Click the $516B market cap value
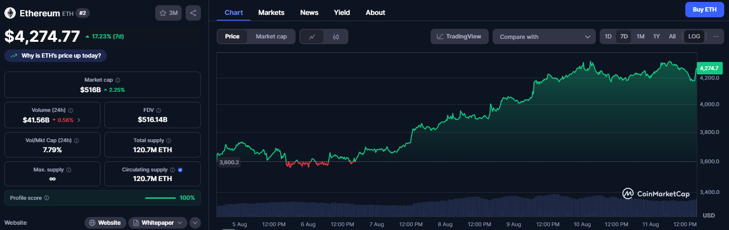729x230 pixels. click(90, 90)
